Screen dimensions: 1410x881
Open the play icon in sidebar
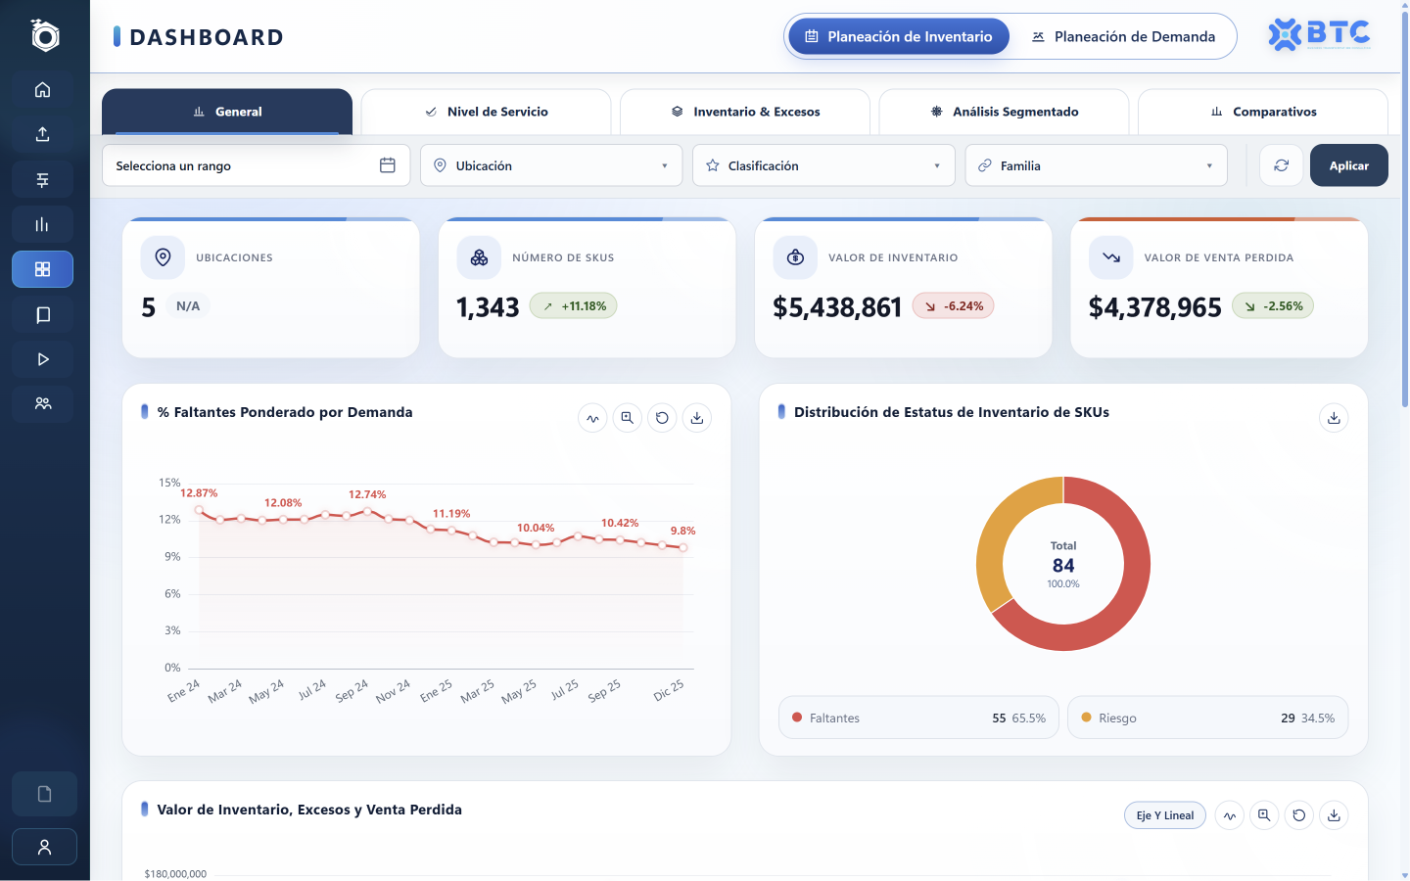pos(42,359)
